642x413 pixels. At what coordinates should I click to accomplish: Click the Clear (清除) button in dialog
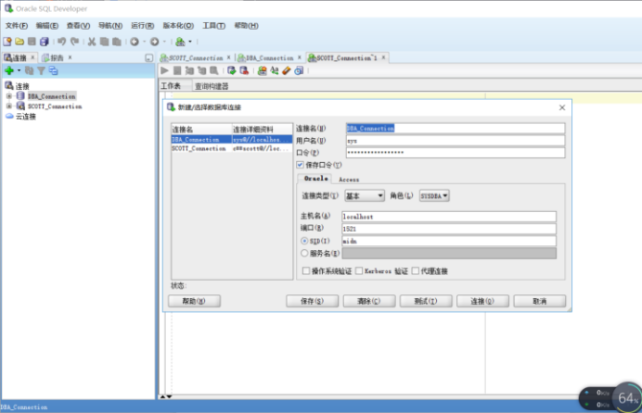(x=369, y=301)
